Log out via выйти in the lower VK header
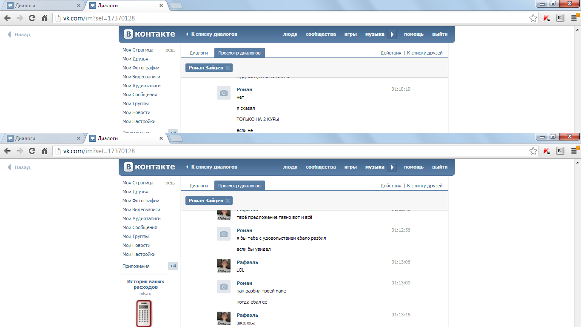 tap(440, 167)
